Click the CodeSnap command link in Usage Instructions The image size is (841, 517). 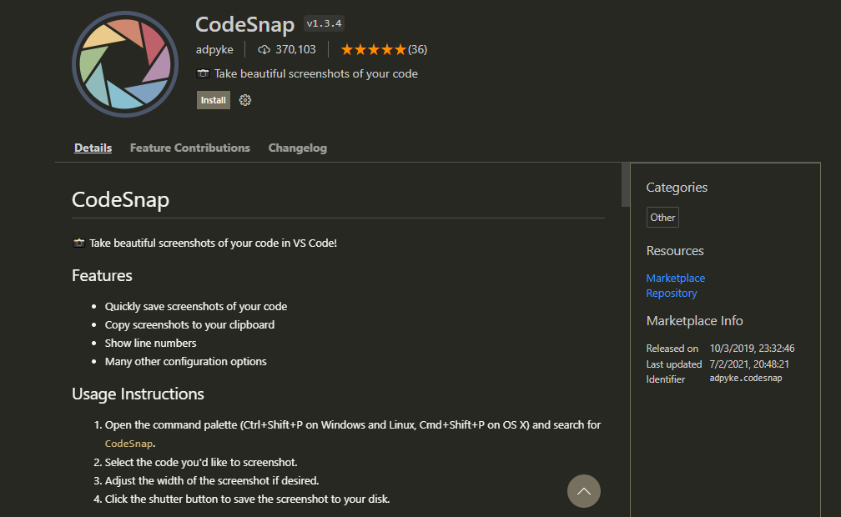pos(128,443)
